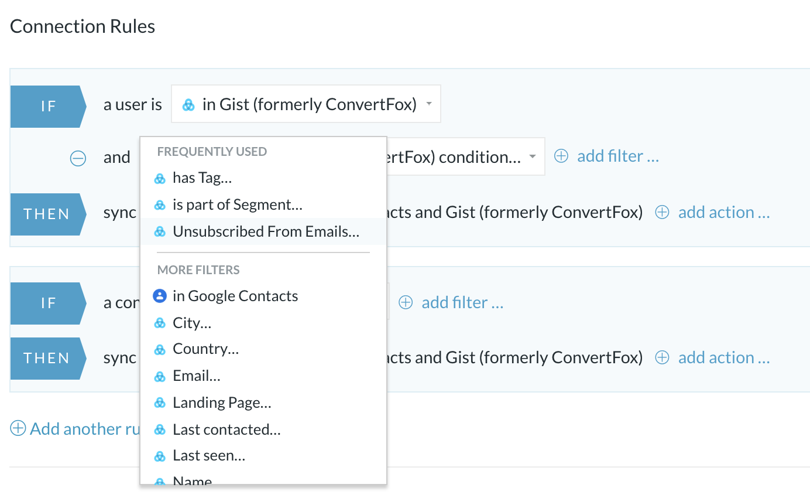Screen dimensions: 810x498
Task: Click the Gist icon next to 'has Tag…'
Action: tap(159, 178)
